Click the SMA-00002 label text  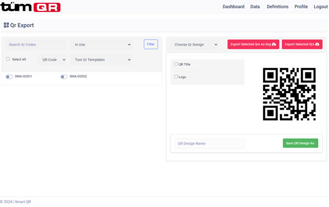tap(78, 76)
